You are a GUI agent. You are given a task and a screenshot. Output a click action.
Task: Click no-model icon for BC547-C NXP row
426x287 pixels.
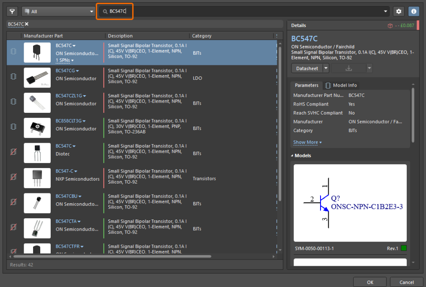point(13,177)
